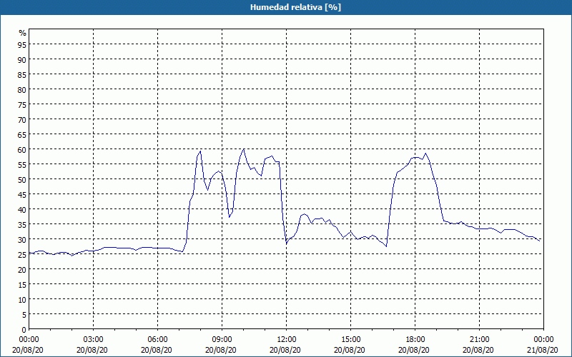Click the 20/08/20 date under 15:00
Image resolution: width=572 pixels, height=357 pixels.
coord(350,350)
